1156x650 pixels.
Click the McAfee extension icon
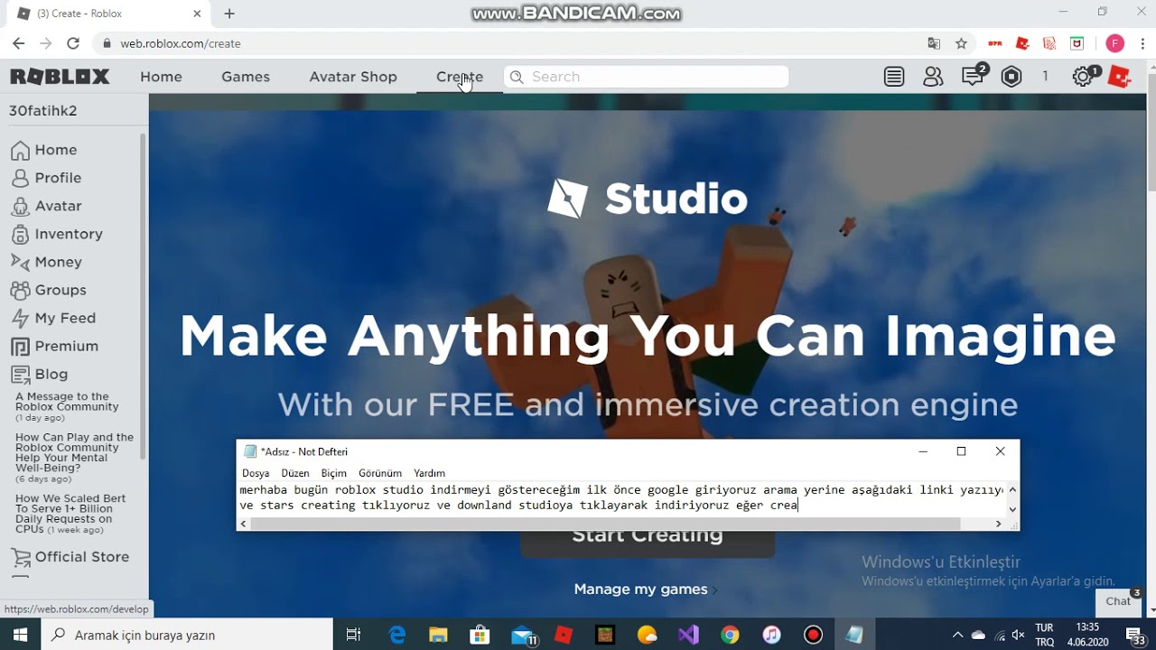point(1077,43)
